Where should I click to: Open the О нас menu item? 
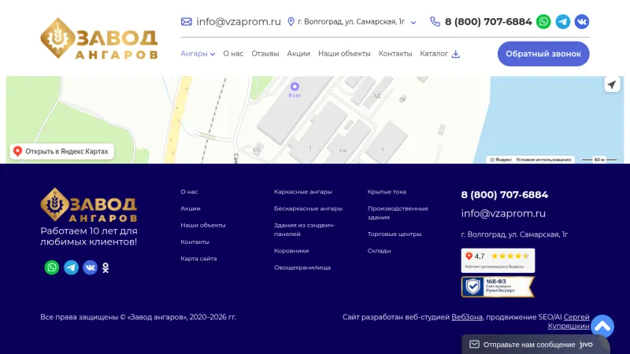(233, 53)
